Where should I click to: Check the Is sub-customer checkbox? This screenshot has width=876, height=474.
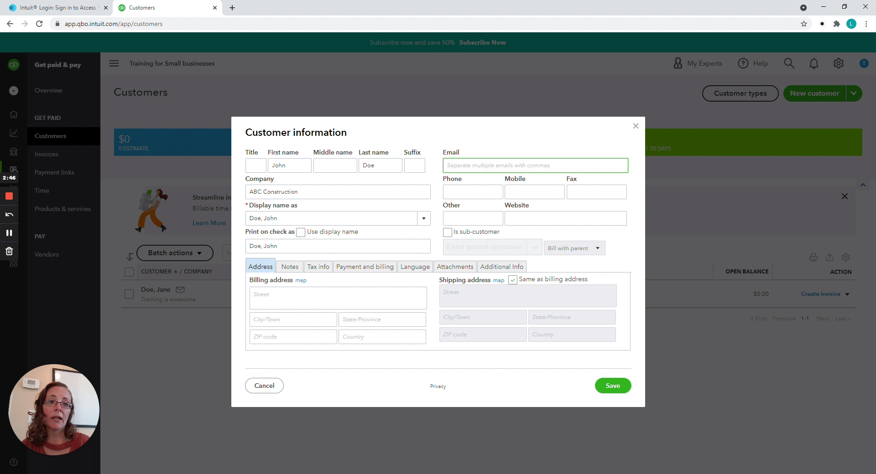(448, 232)
